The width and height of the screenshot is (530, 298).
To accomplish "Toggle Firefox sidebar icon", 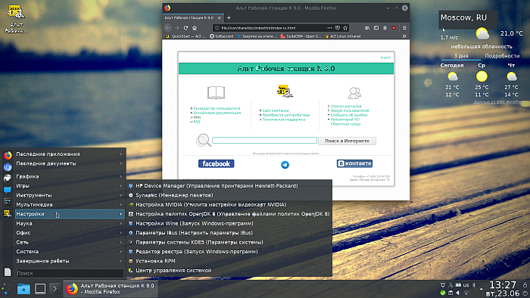I will 376,28.
